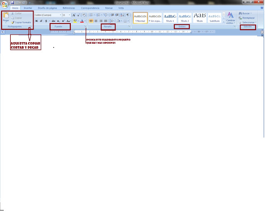Image resolution: width=265 pixels, height=215 pixels.
Task: Open Change Case (Aa) menu
Action: point(68,21)
